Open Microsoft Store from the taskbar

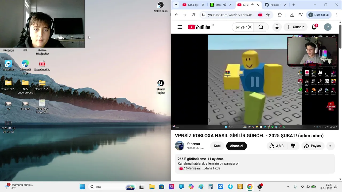click(162, 187)
